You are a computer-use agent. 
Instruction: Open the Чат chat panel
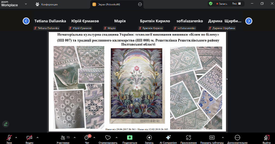(87, 138)
